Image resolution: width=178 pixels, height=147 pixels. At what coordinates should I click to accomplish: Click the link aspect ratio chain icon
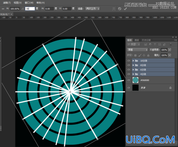point(3,9)
